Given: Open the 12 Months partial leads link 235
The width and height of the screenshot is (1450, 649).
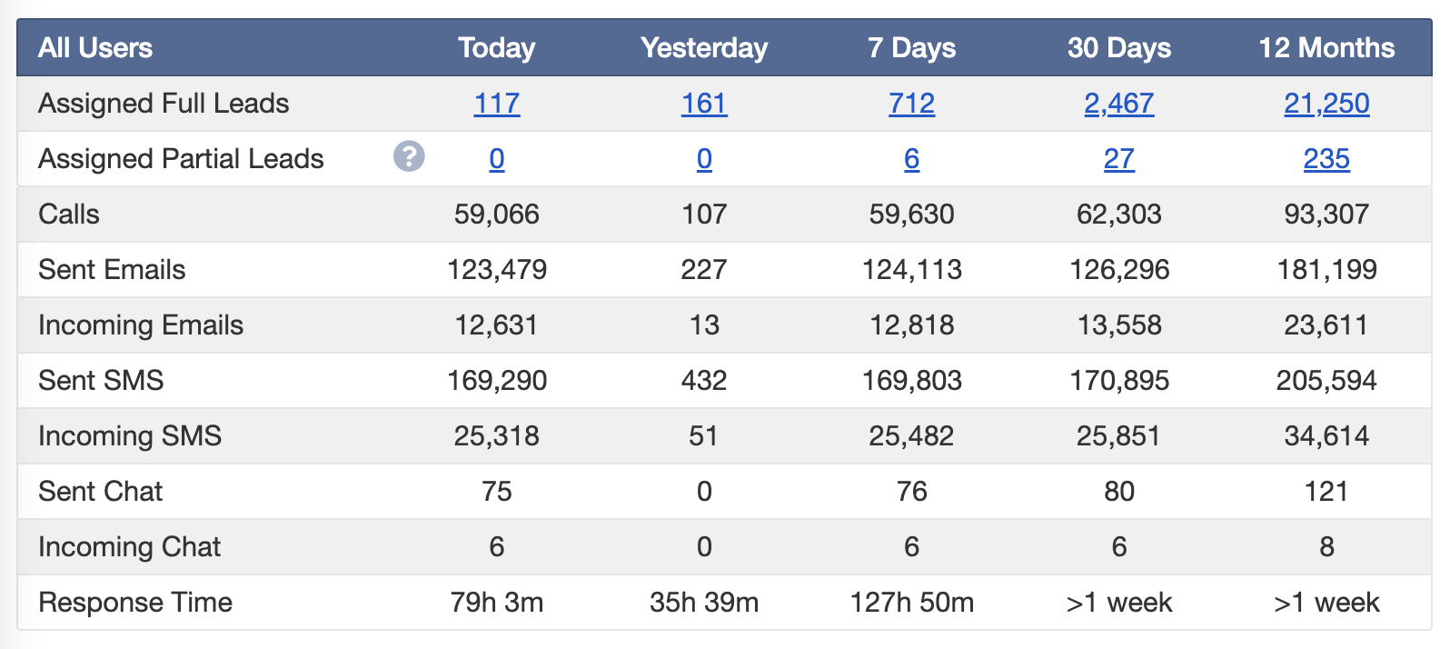Looking at the screenshot, I should [x=1326, y=159].
